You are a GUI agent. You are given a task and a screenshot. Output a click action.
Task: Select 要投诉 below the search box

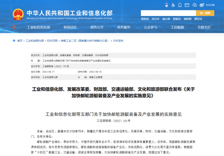198,19
